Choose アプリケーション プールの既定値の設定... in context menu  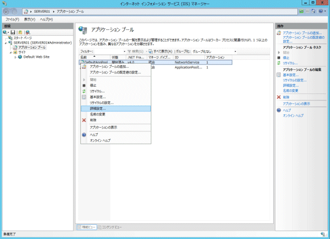click(x=116, y=72)
